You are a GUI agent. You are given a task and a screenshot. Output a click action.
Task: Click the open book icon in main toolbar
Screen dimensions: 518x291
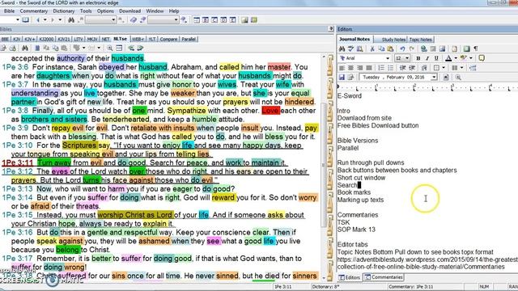pos(25,20)
